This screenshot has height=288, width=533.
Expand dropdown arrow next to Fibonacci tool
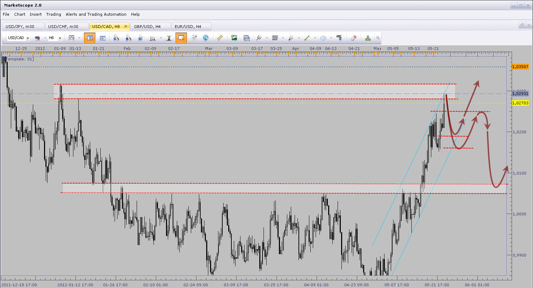point(283,38)
